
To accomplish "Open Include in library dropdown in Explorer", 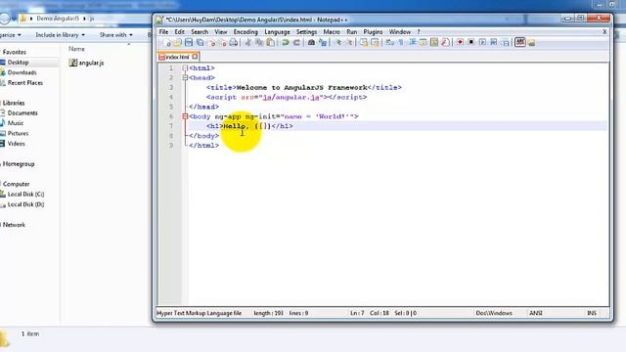I will coord(60,35).
